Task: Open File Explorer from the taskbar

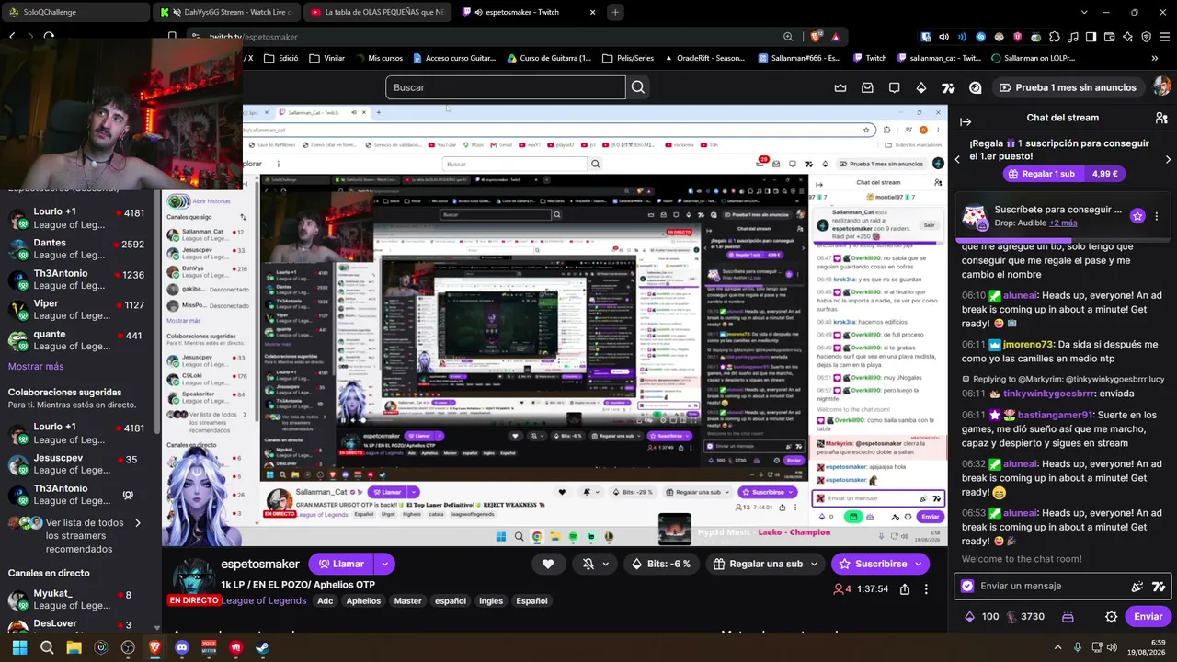Action: point(74,647)
